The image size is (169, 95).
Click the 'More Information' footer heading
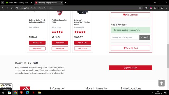(97, 88)
